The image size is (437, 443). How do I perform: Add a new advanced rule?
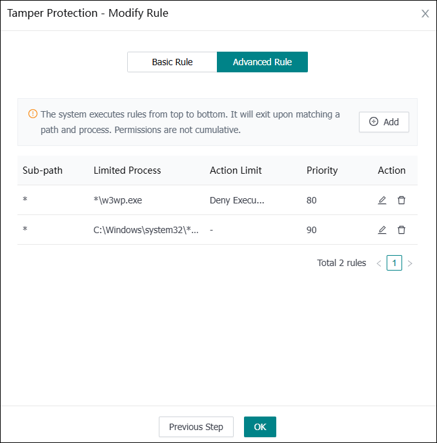[x=384, y=122]
